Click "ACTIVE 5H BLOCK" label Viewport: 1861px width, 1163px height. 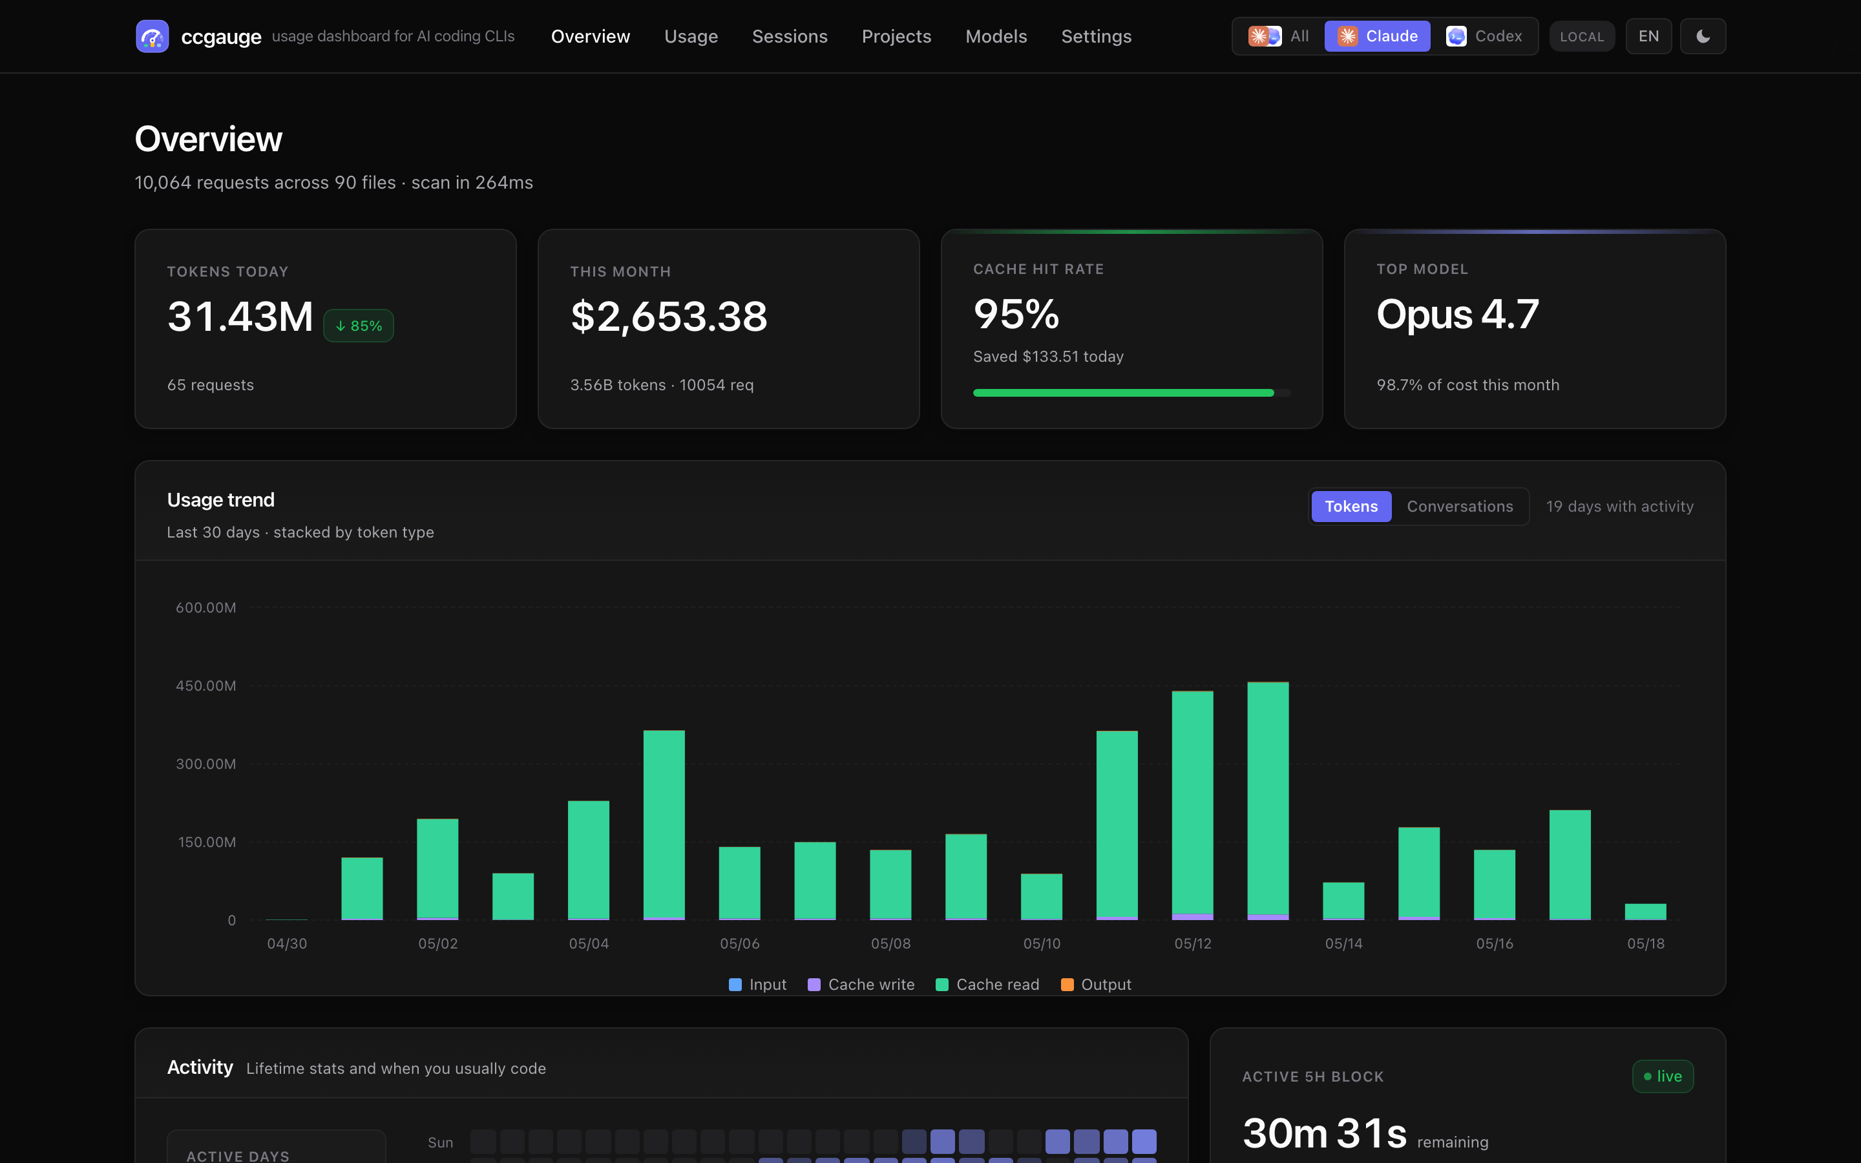(1312, 1076)
